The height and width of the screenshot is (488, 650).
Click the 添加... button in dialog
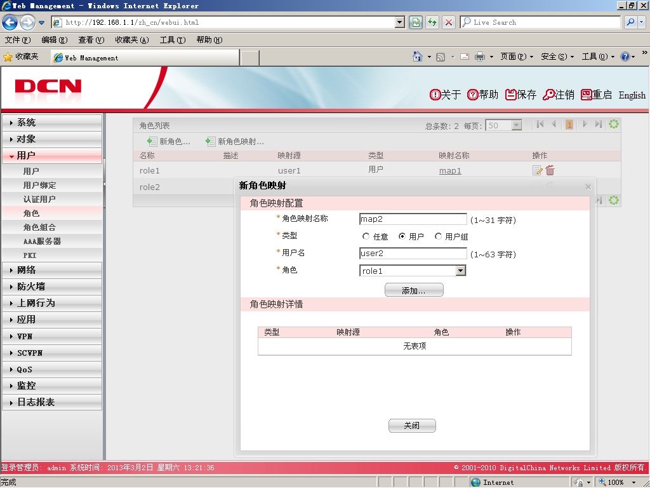click(x=414, y=290)
